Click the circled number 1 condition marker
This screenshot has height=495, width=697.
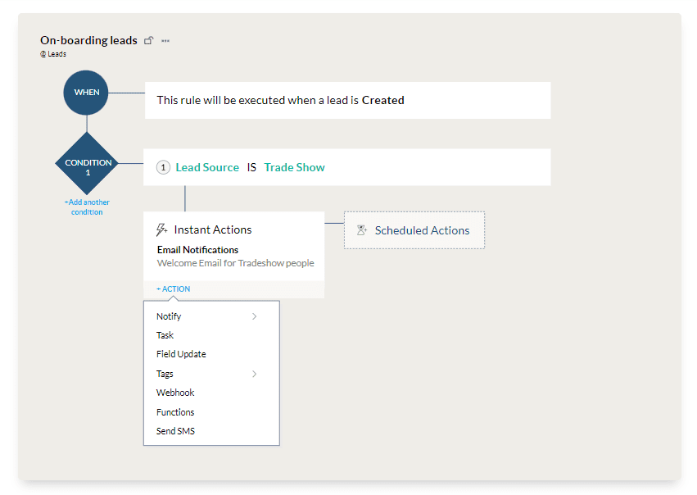pos(163,167)
